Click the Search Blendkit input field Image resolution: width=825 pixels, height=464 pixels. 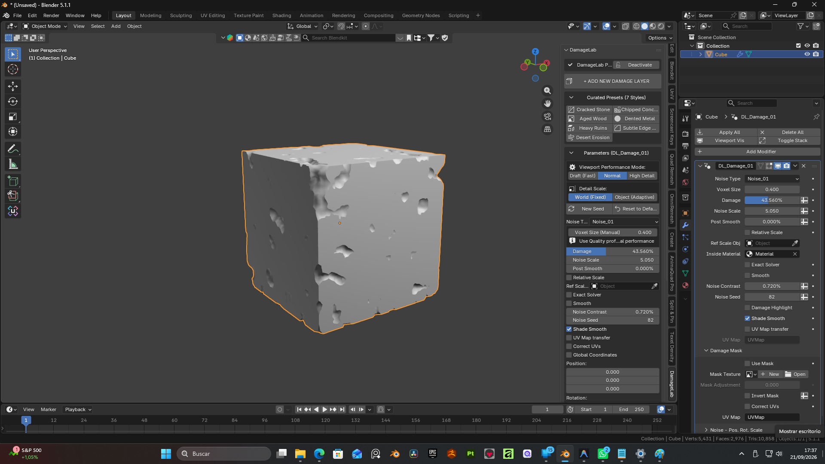point(348,38)
